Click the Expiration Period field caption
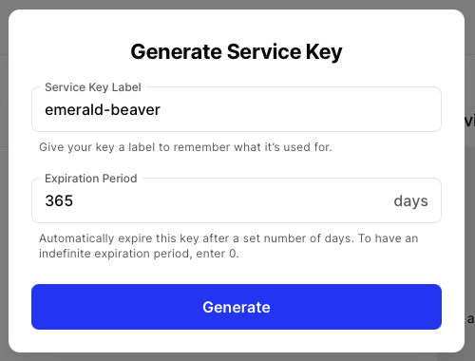 (91, 179)
